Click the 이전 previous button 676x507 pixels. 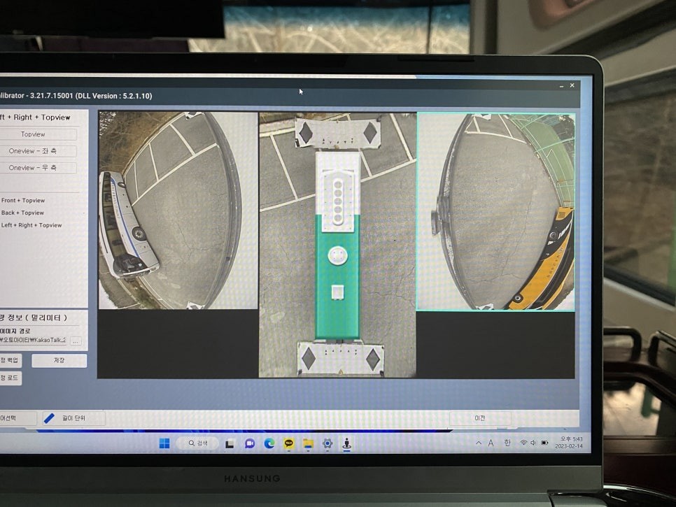point(480,418)
